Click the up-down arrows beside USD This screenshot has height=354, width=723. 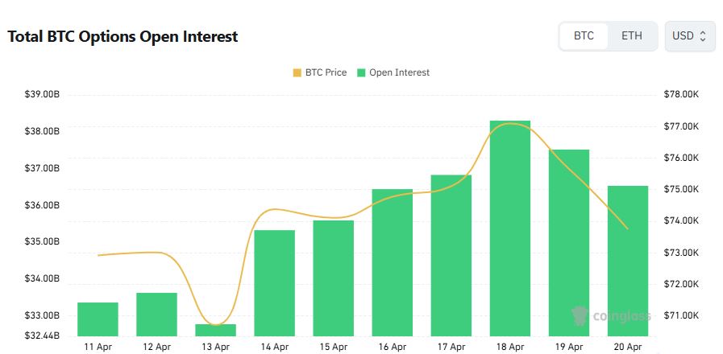703,36
